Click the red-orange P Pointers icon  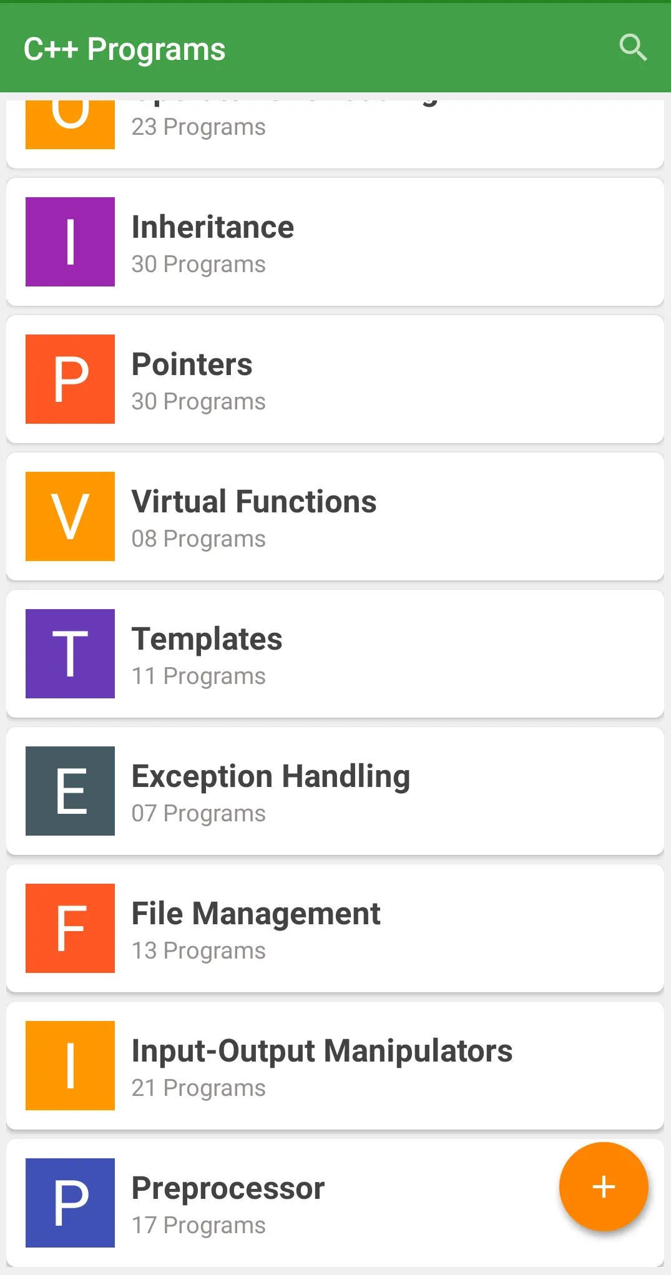[70, 379]
